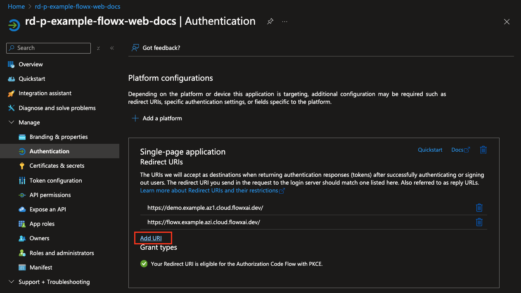Go to Integration assistant
The image size is (521, 293).
point(45,94)
